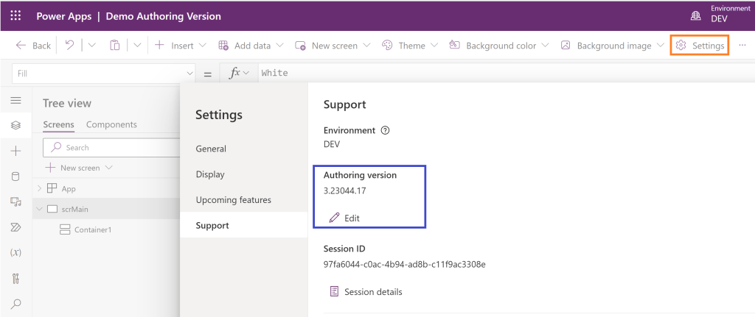Viewport: 755px width, 317px height.
Task: Click the Paste clipboard icon
Action: click(114, 46)
